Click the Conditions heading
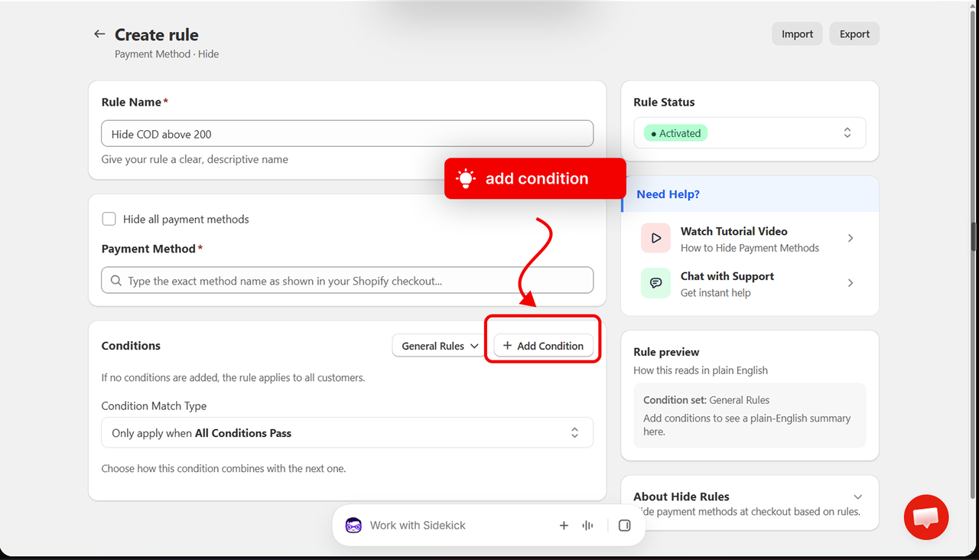Viewport: 979px width, 560px height. [x=131, y=346]
